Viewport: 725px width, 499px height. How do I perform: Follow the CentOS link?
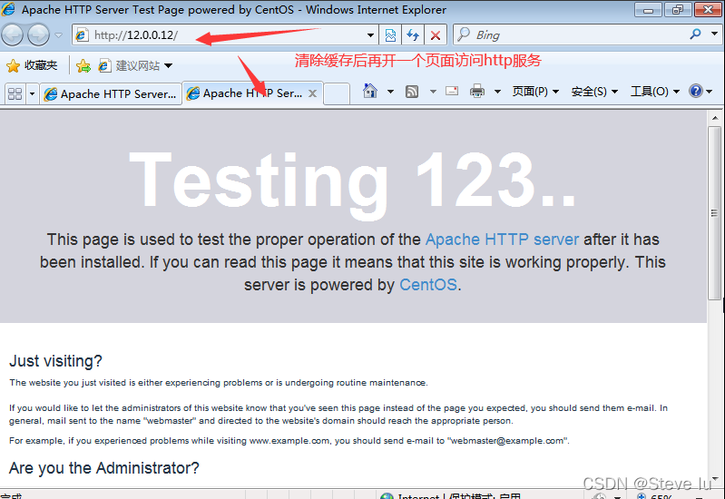point(428,285)
